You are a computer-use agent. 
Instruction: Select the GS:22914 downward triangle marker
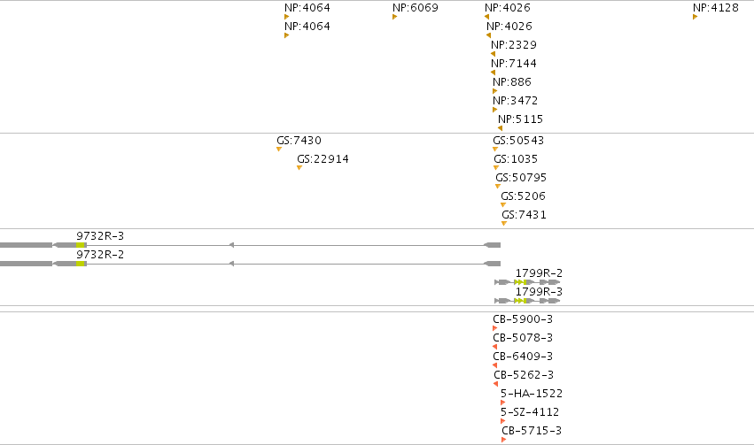(299, 167)
